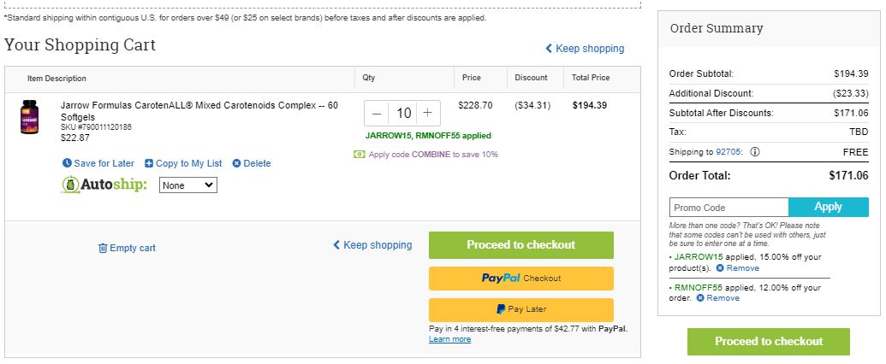The height and width of the screenshot is (364, 886).
Task: Click the CarotenALL product thumbnail image
Action: pos(29,117)
